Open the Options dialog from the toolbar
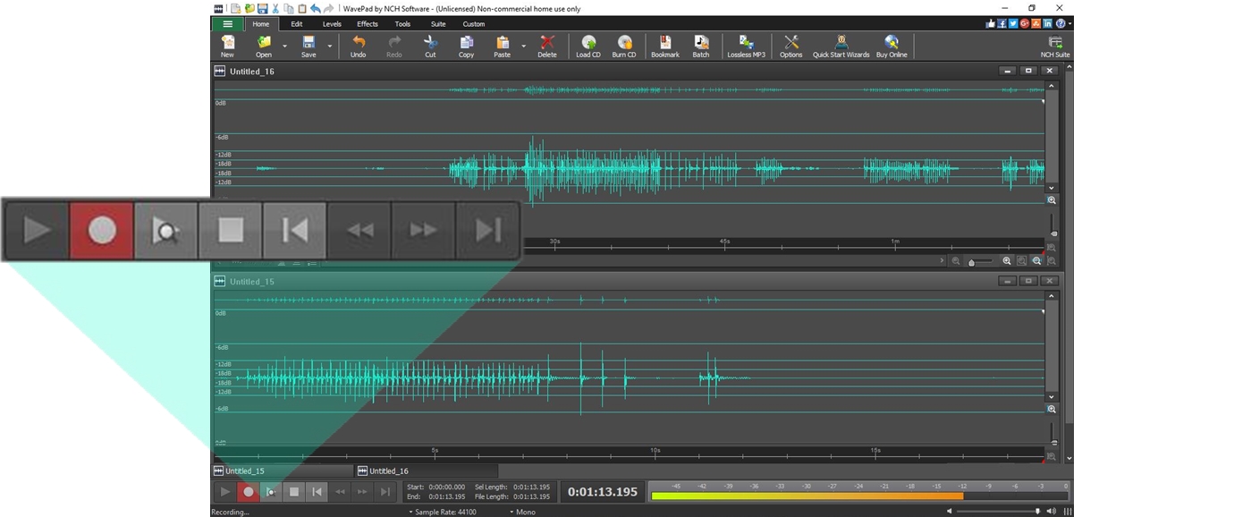This screenshot has height=517, width=1251. coord(791,47)
